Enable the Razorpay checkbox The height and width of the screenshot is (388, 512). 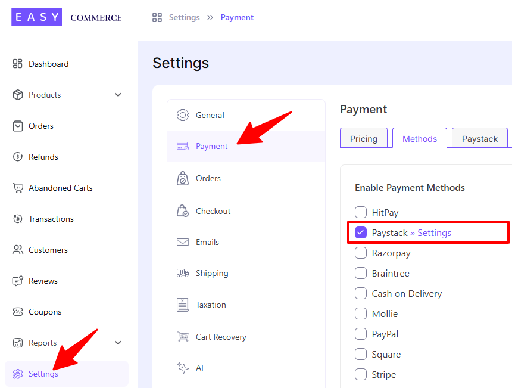[x=361, y=253]
